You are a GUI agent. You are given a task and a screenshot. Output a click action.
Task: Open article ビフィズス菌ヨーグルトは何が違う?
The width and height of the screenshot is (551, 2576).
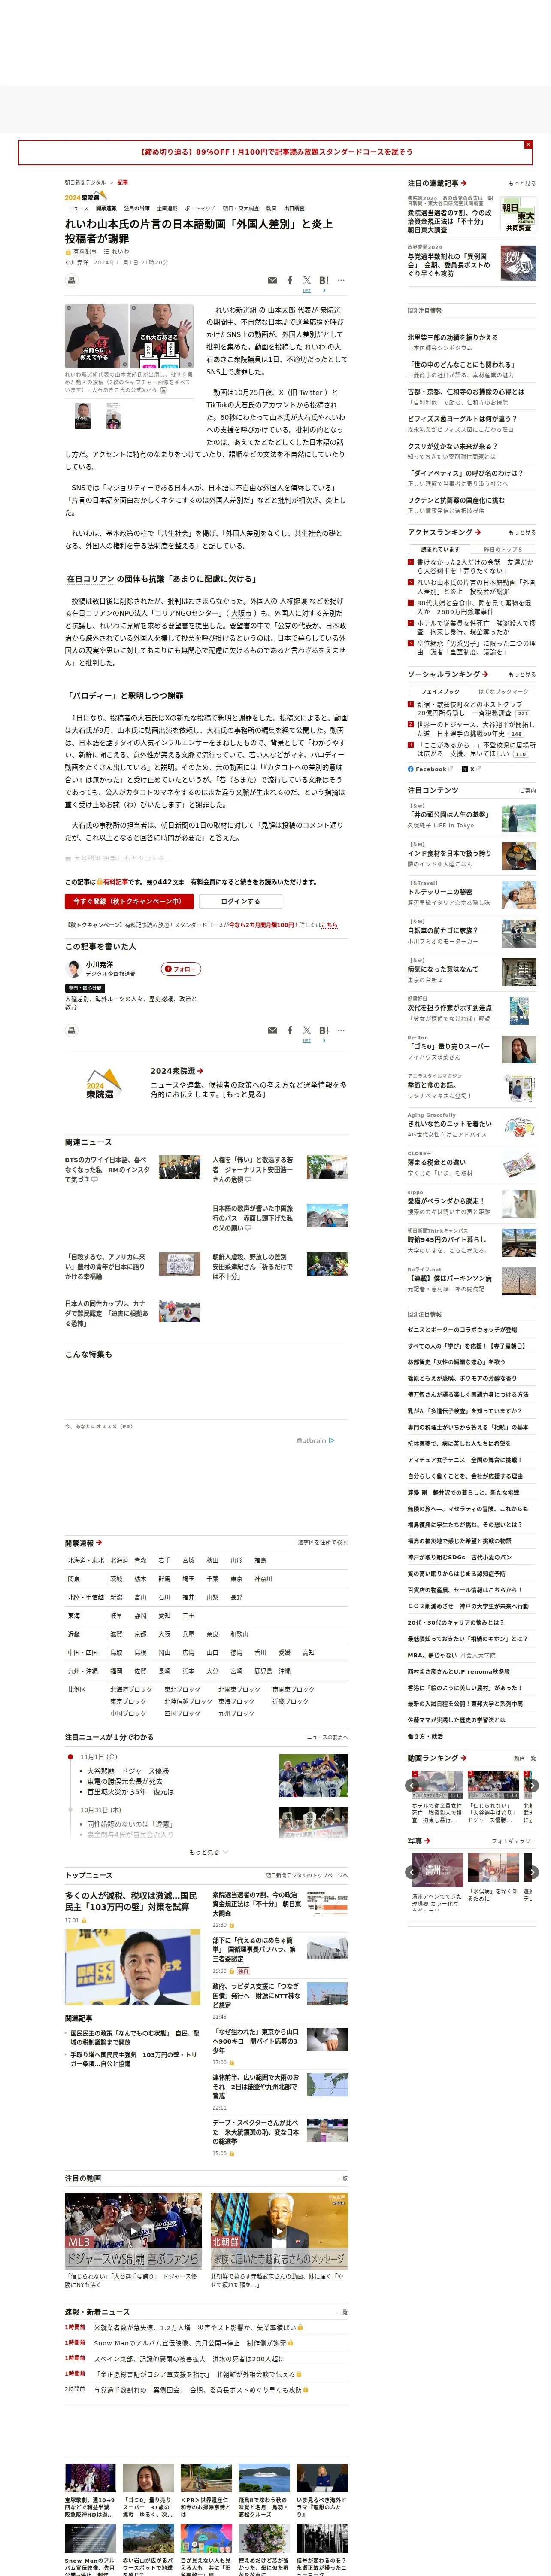(462, 419)
